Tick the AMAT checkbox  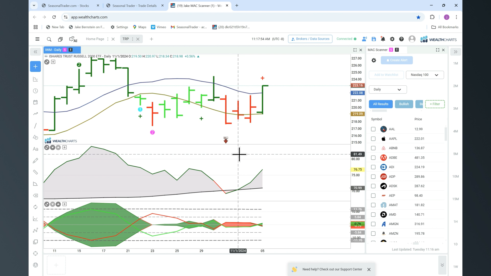coord(373,205)
